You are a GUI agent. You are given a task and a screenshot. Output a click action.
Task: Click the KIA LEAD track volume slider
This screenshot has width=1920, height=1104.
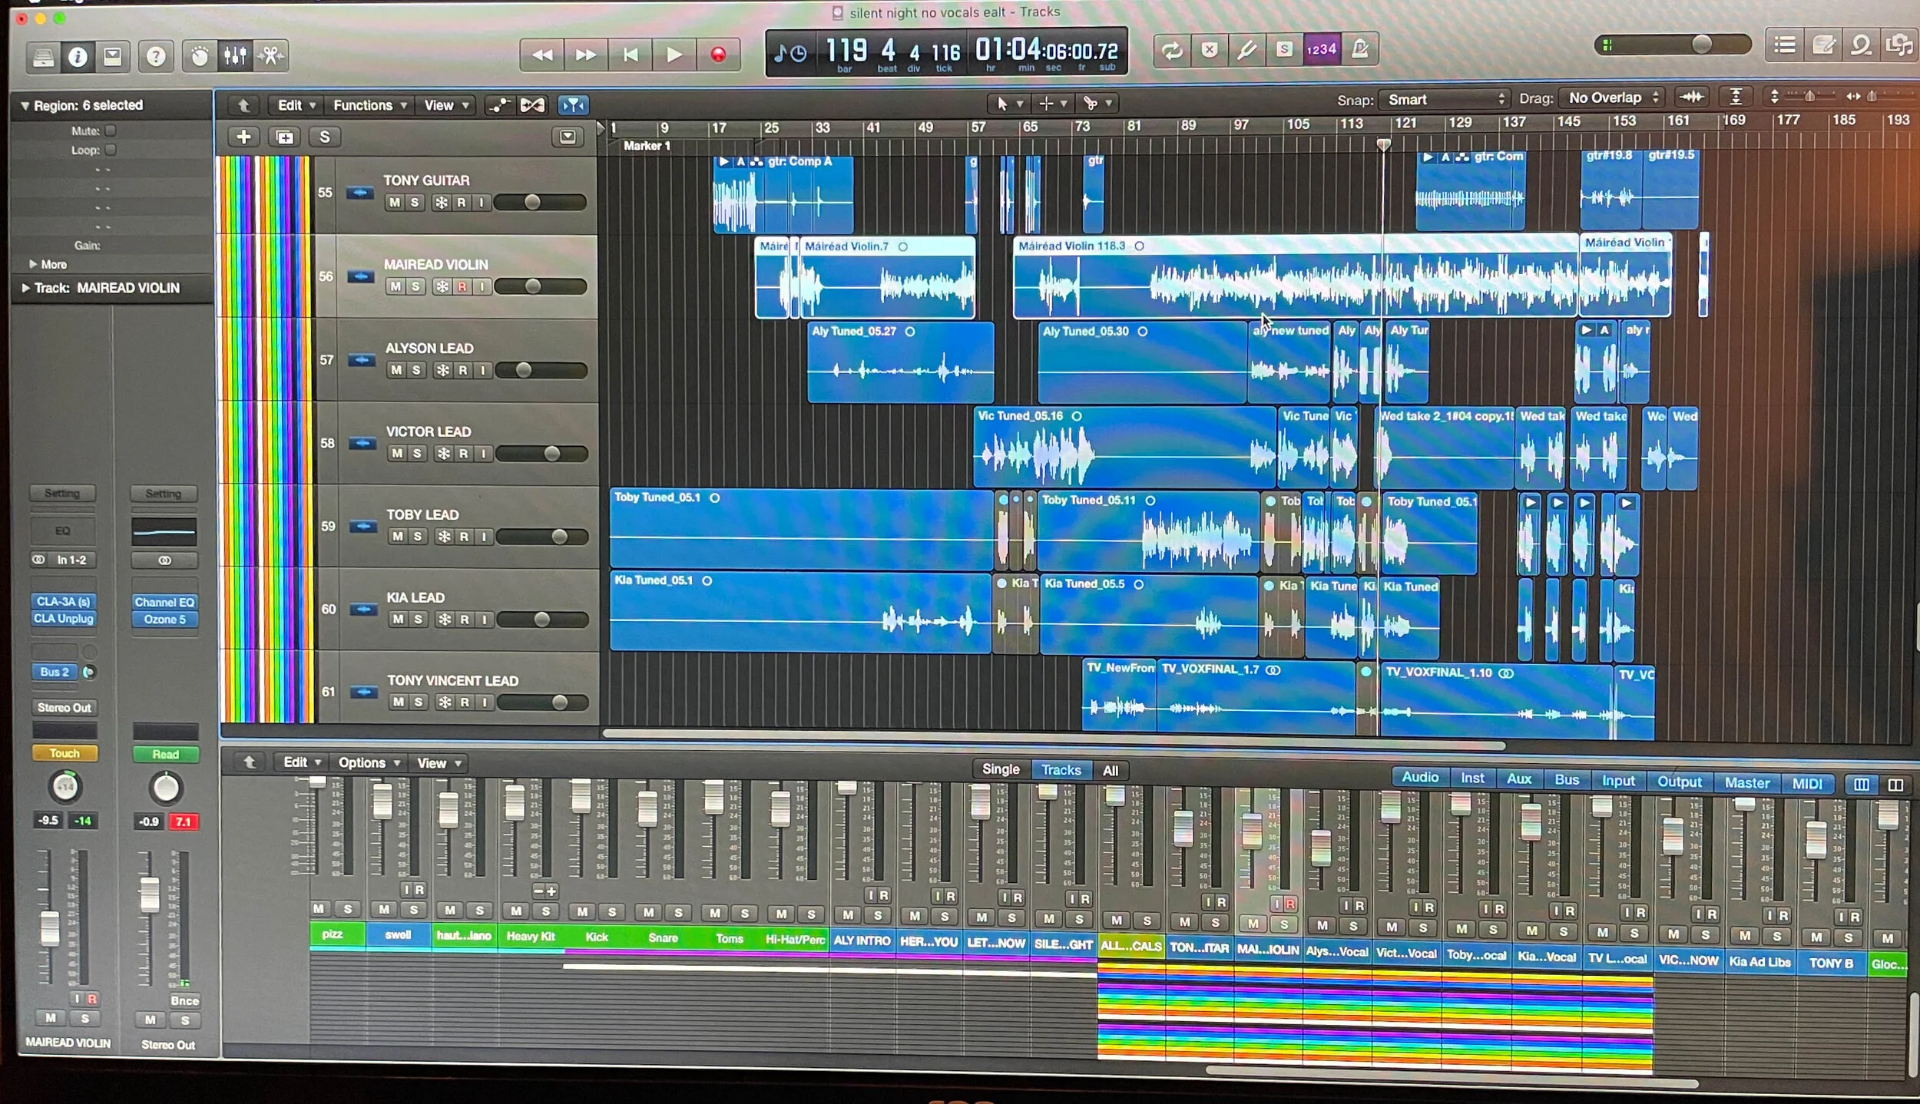pos(542,620)
